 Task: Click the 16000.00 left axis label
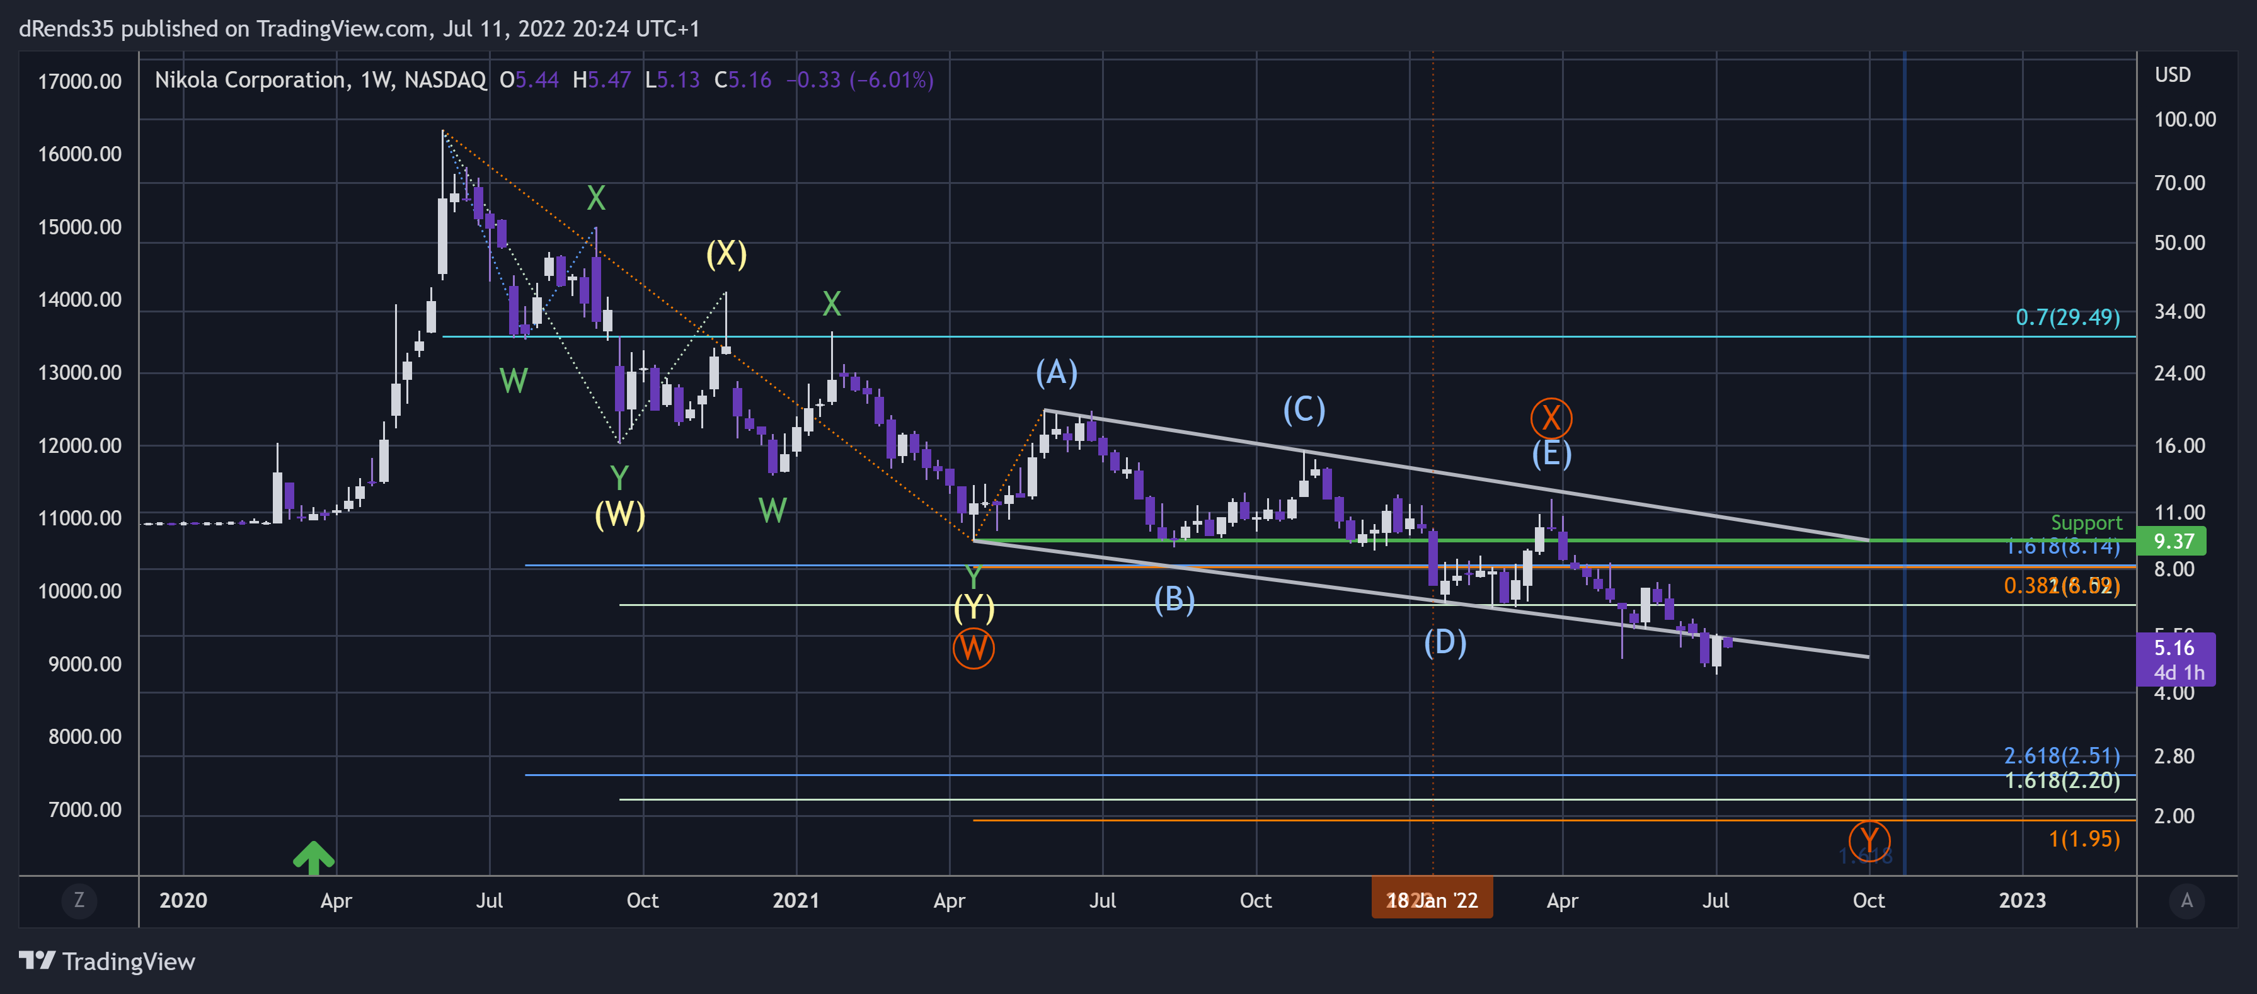click(x=80, y=154)
